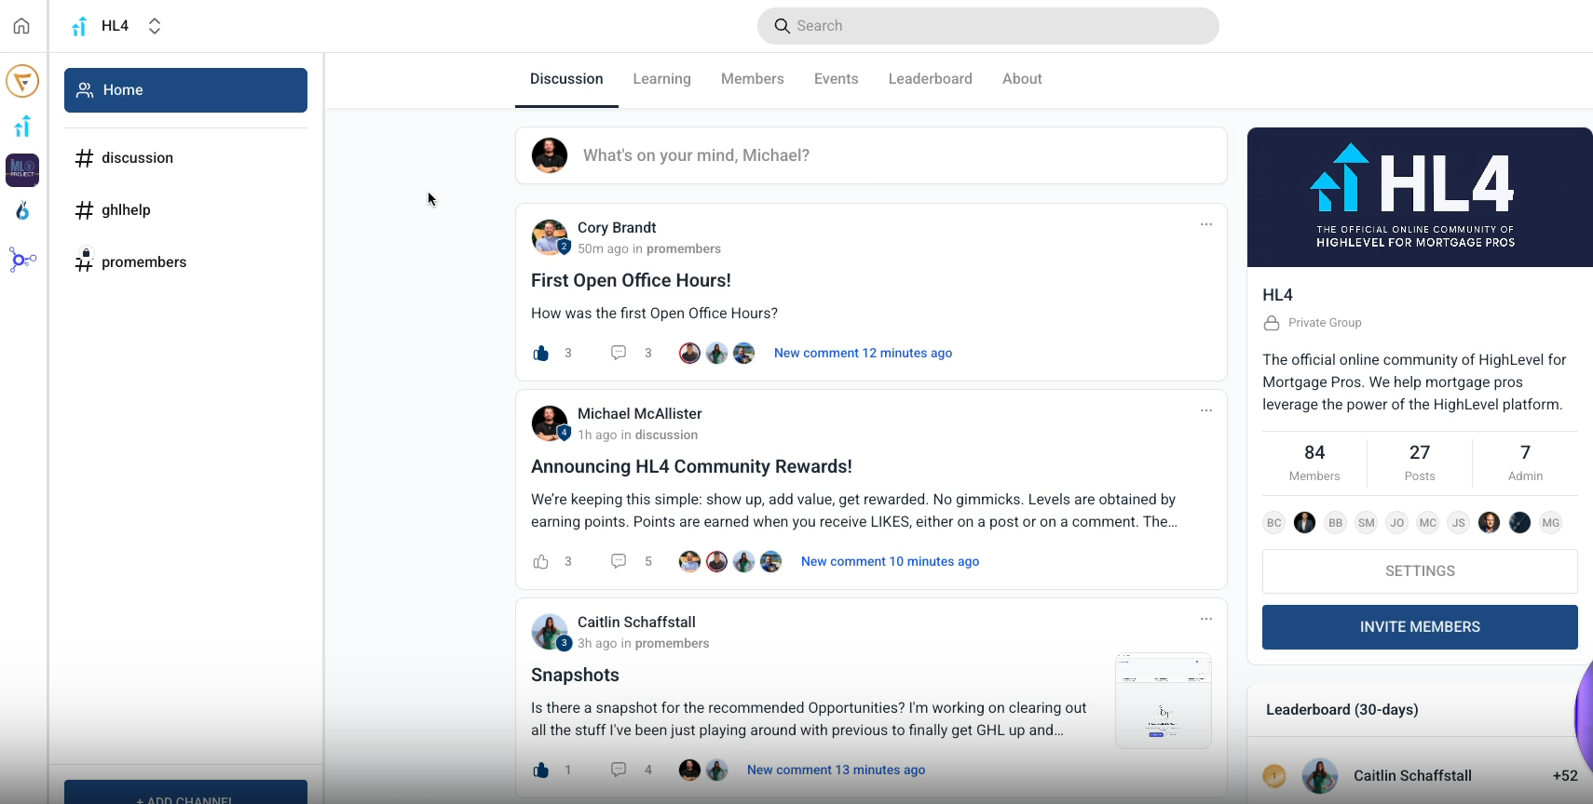Click the Private Group lock icon
This screenshot has height=804, width=1593.
pos(1272,323)
